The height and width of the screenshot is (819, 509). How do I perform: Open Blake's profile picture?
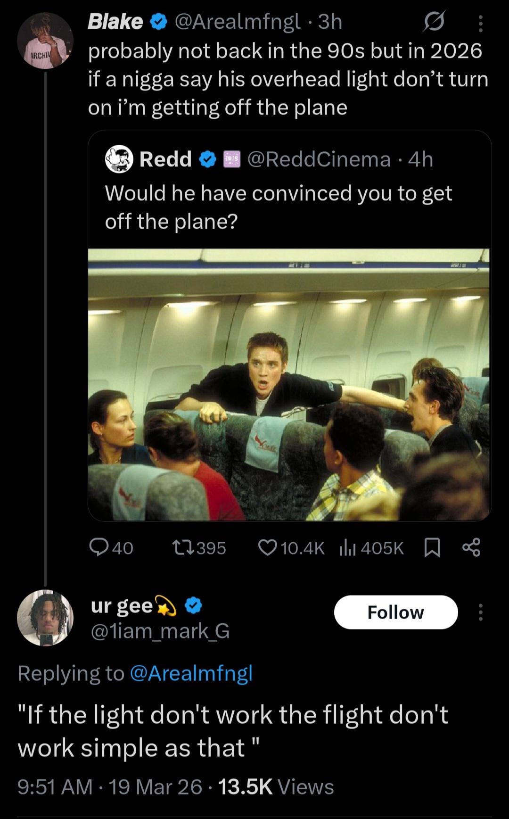(45, 41)
